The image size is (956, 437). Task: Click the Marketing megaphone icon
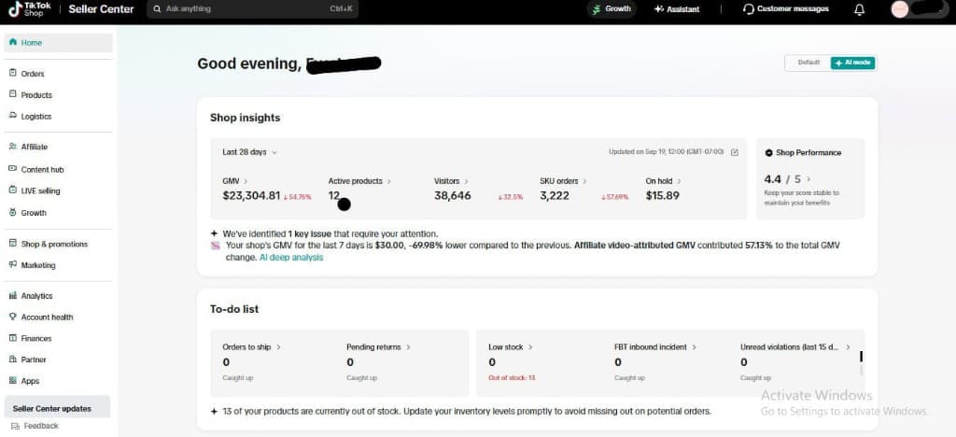(13, 264)
